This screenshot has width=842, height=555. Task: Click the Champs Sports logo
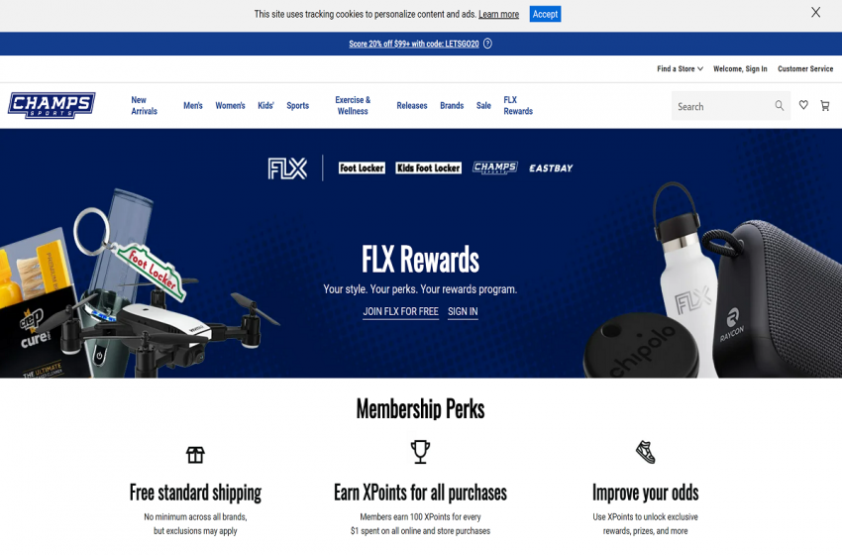tap(52, 105)
